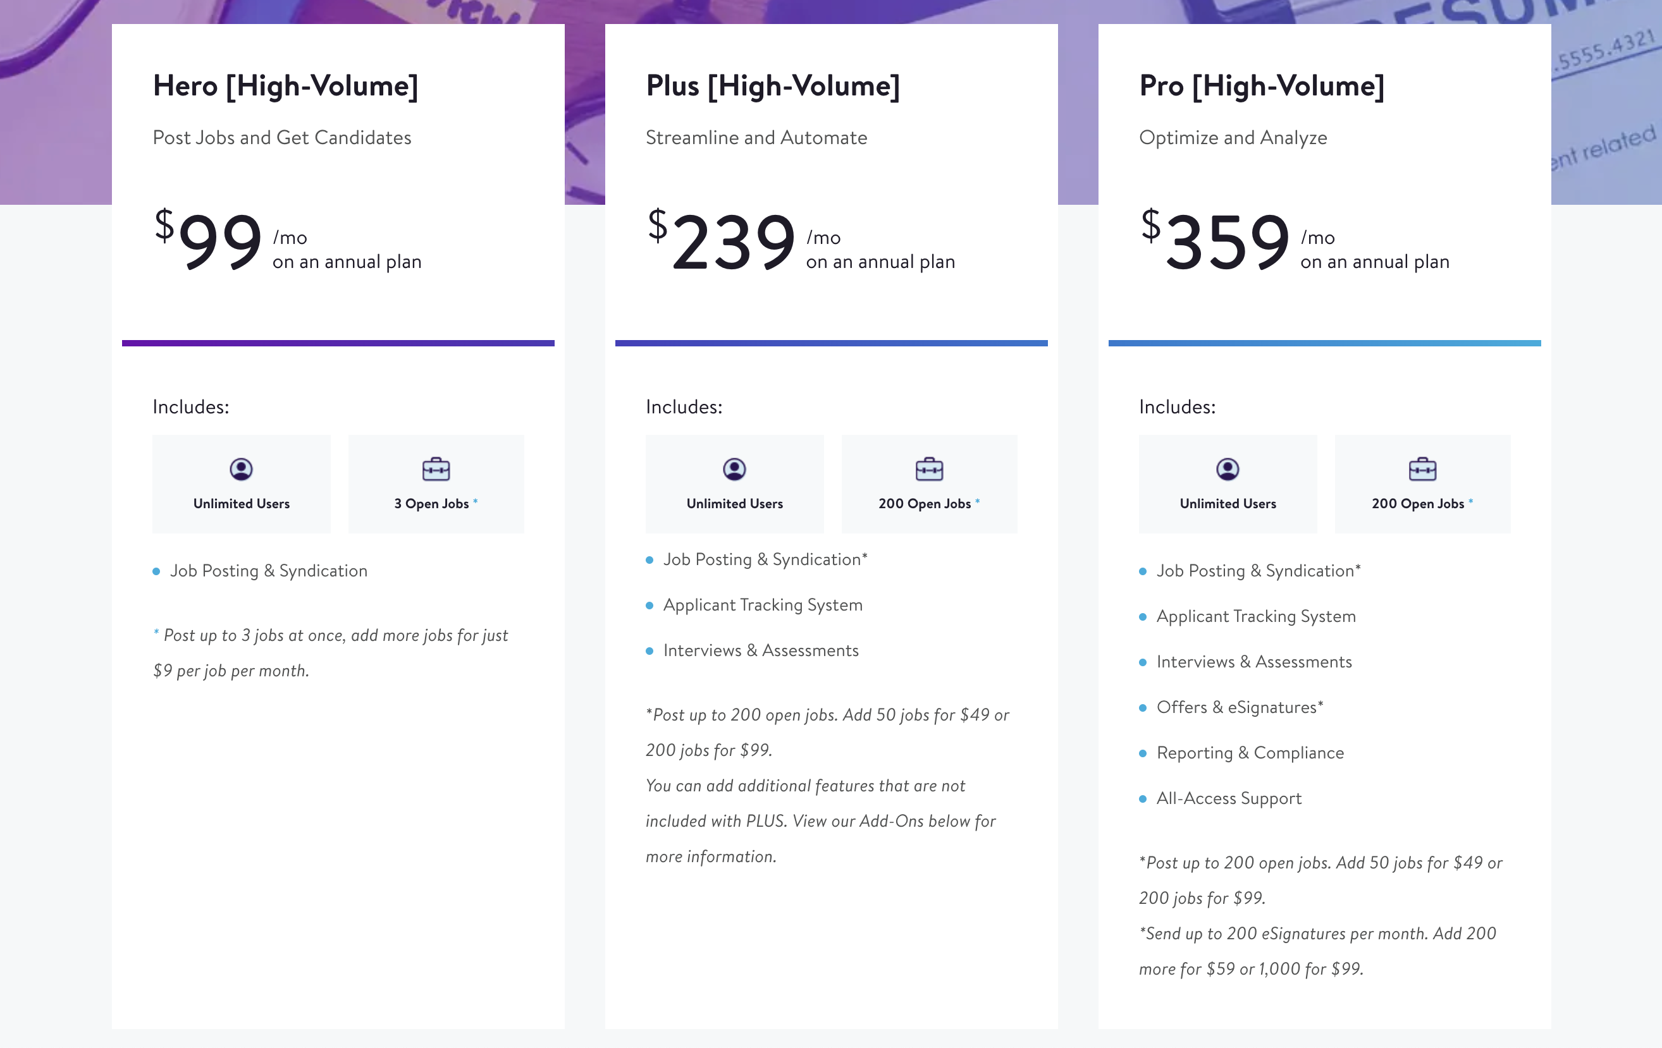Expand the Hero plan job posting details
The height and width of the screenshot is (1048, 1662).
(271, 569)
